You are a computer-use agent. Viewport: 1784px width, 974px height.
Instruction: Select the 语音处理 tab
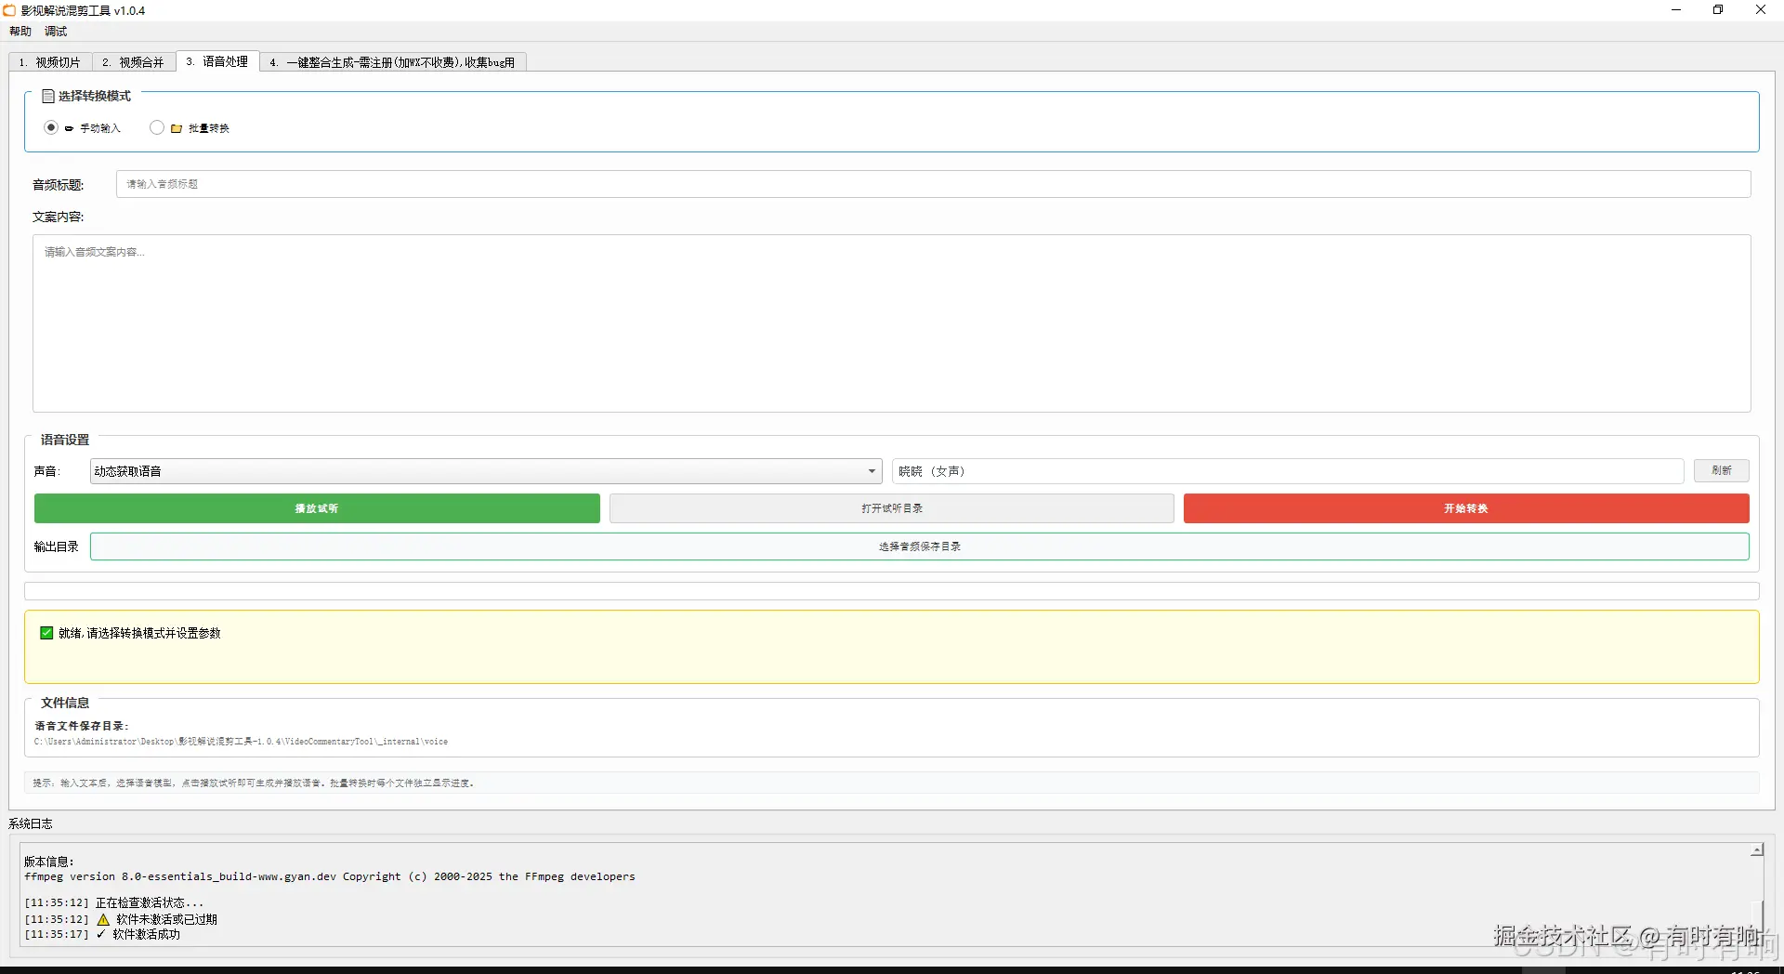click(x=217, y=61)
